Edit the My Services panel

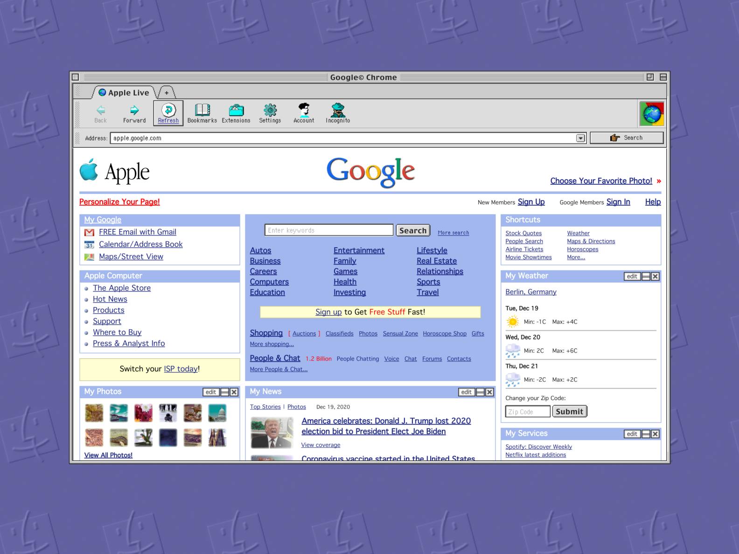click(x=632, y=434)
